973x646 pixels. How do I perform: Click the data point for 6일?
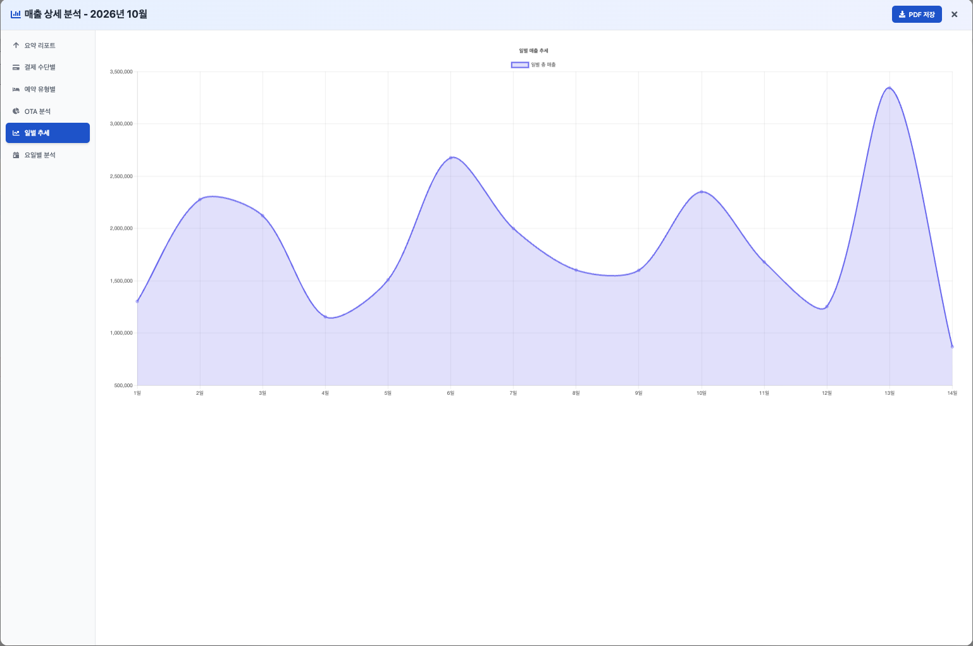[450, 158]
